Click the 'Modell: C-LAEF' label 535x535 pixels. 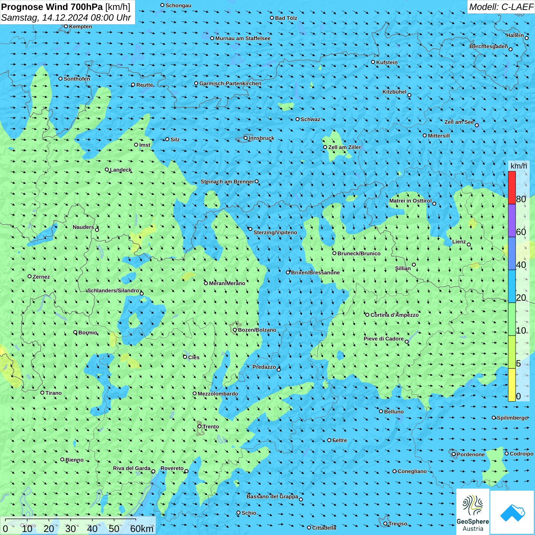[x=501, y=7]
